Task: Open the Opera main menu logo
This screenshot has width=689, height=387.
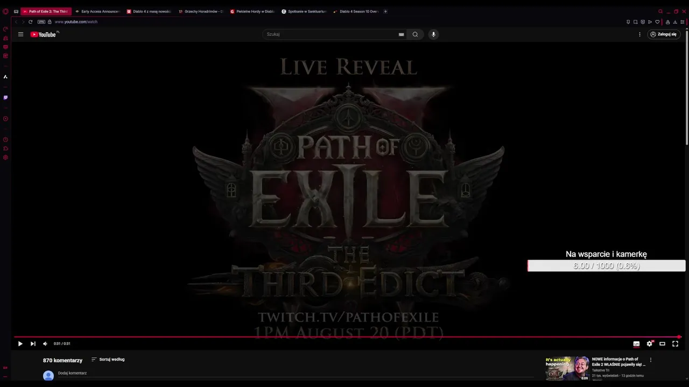Action: tap(5, 11)
